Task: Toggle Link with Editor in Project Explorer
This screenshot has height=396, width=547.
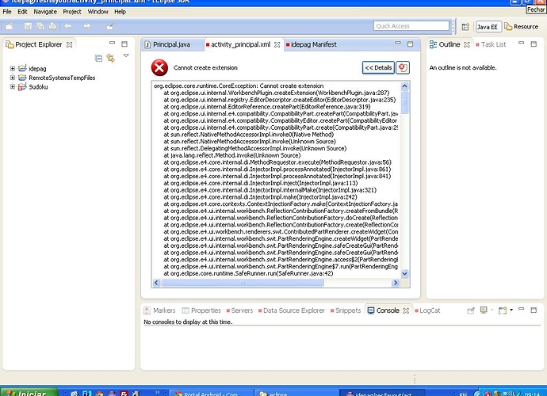Action: (111, 59)
